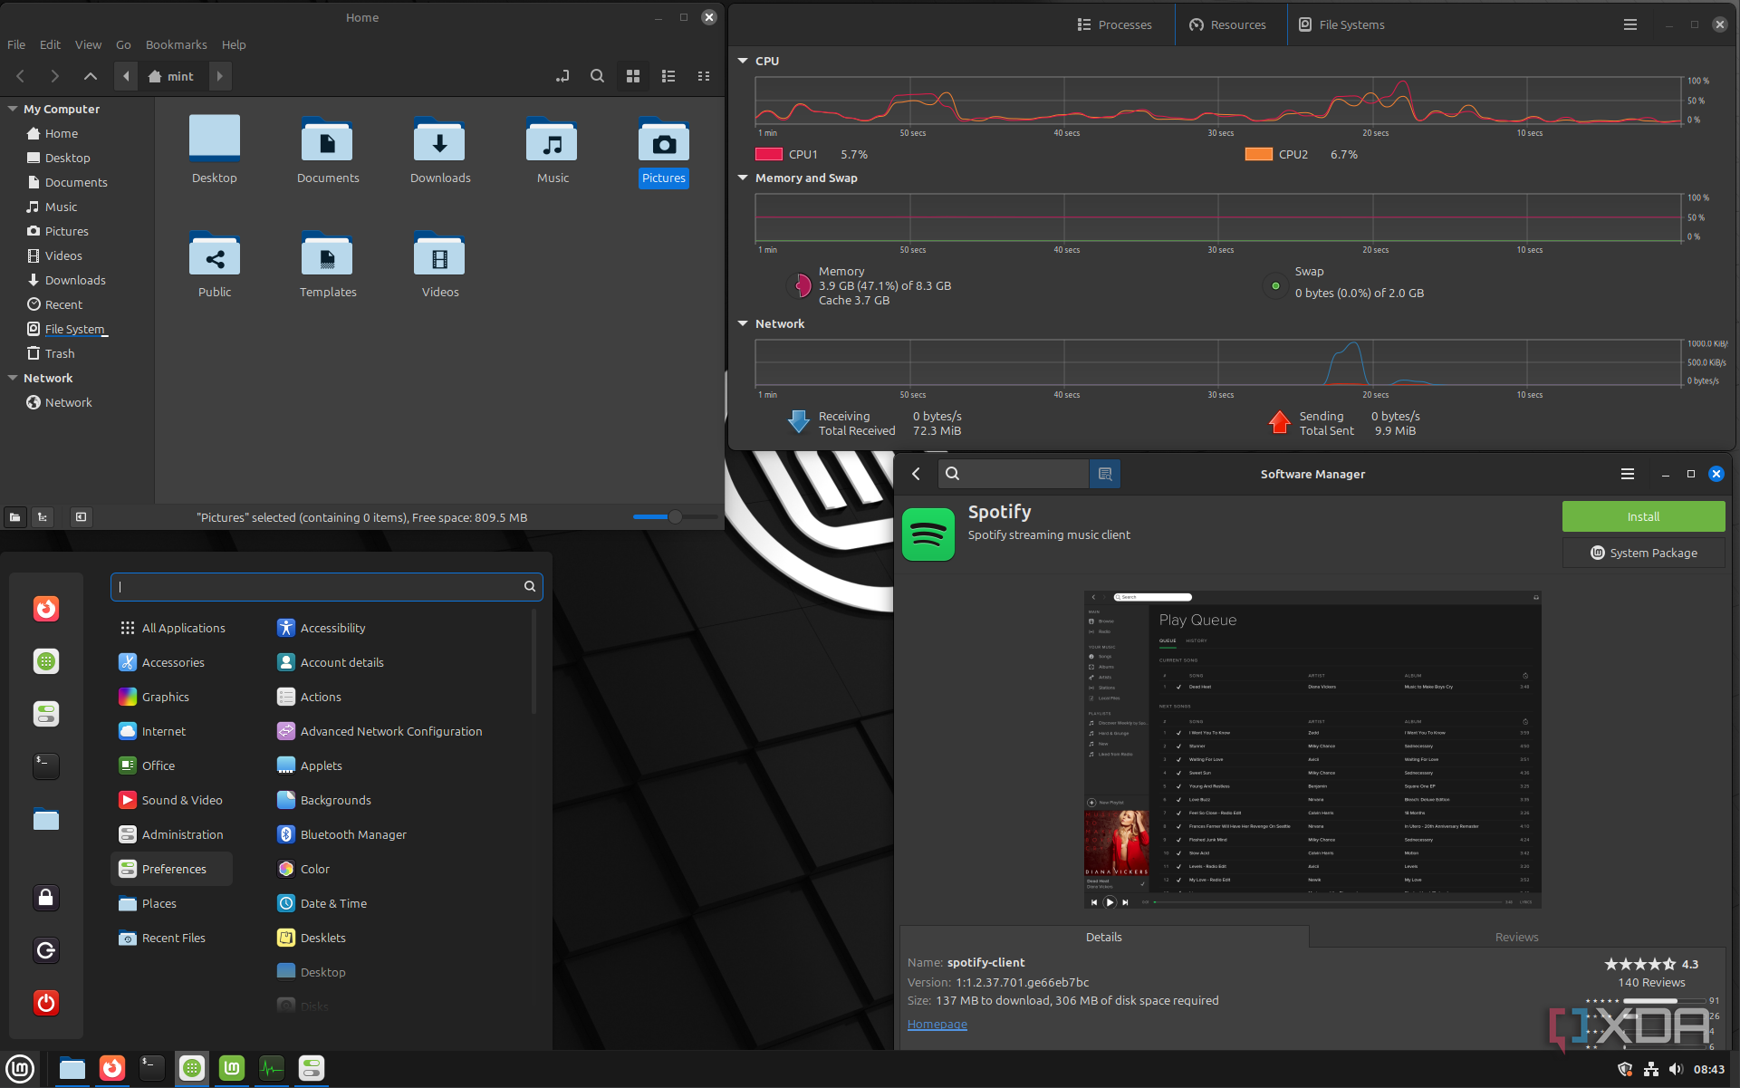Show tree view in file manager sidebar
Screen dimensions: 1740x1088
click(43, 517)
